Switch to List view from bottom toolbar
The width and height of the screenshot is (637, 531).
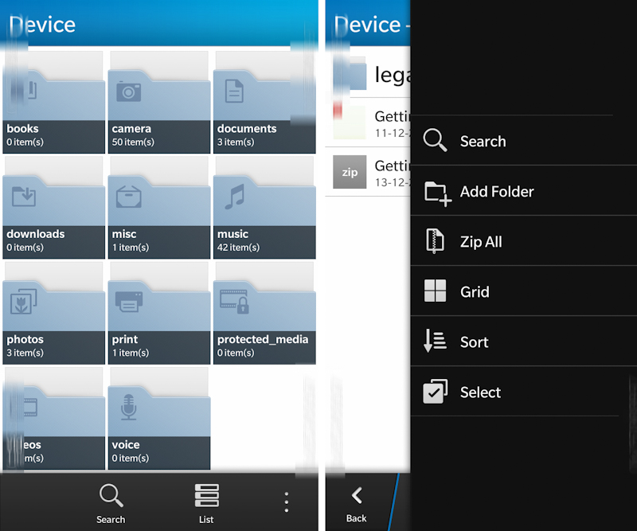click(x=206, y=502)
